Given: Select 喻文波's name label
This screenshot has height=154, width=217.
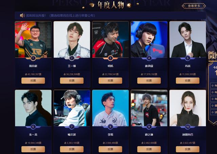Looking at the screenshot, I should [x=72, y=134].
